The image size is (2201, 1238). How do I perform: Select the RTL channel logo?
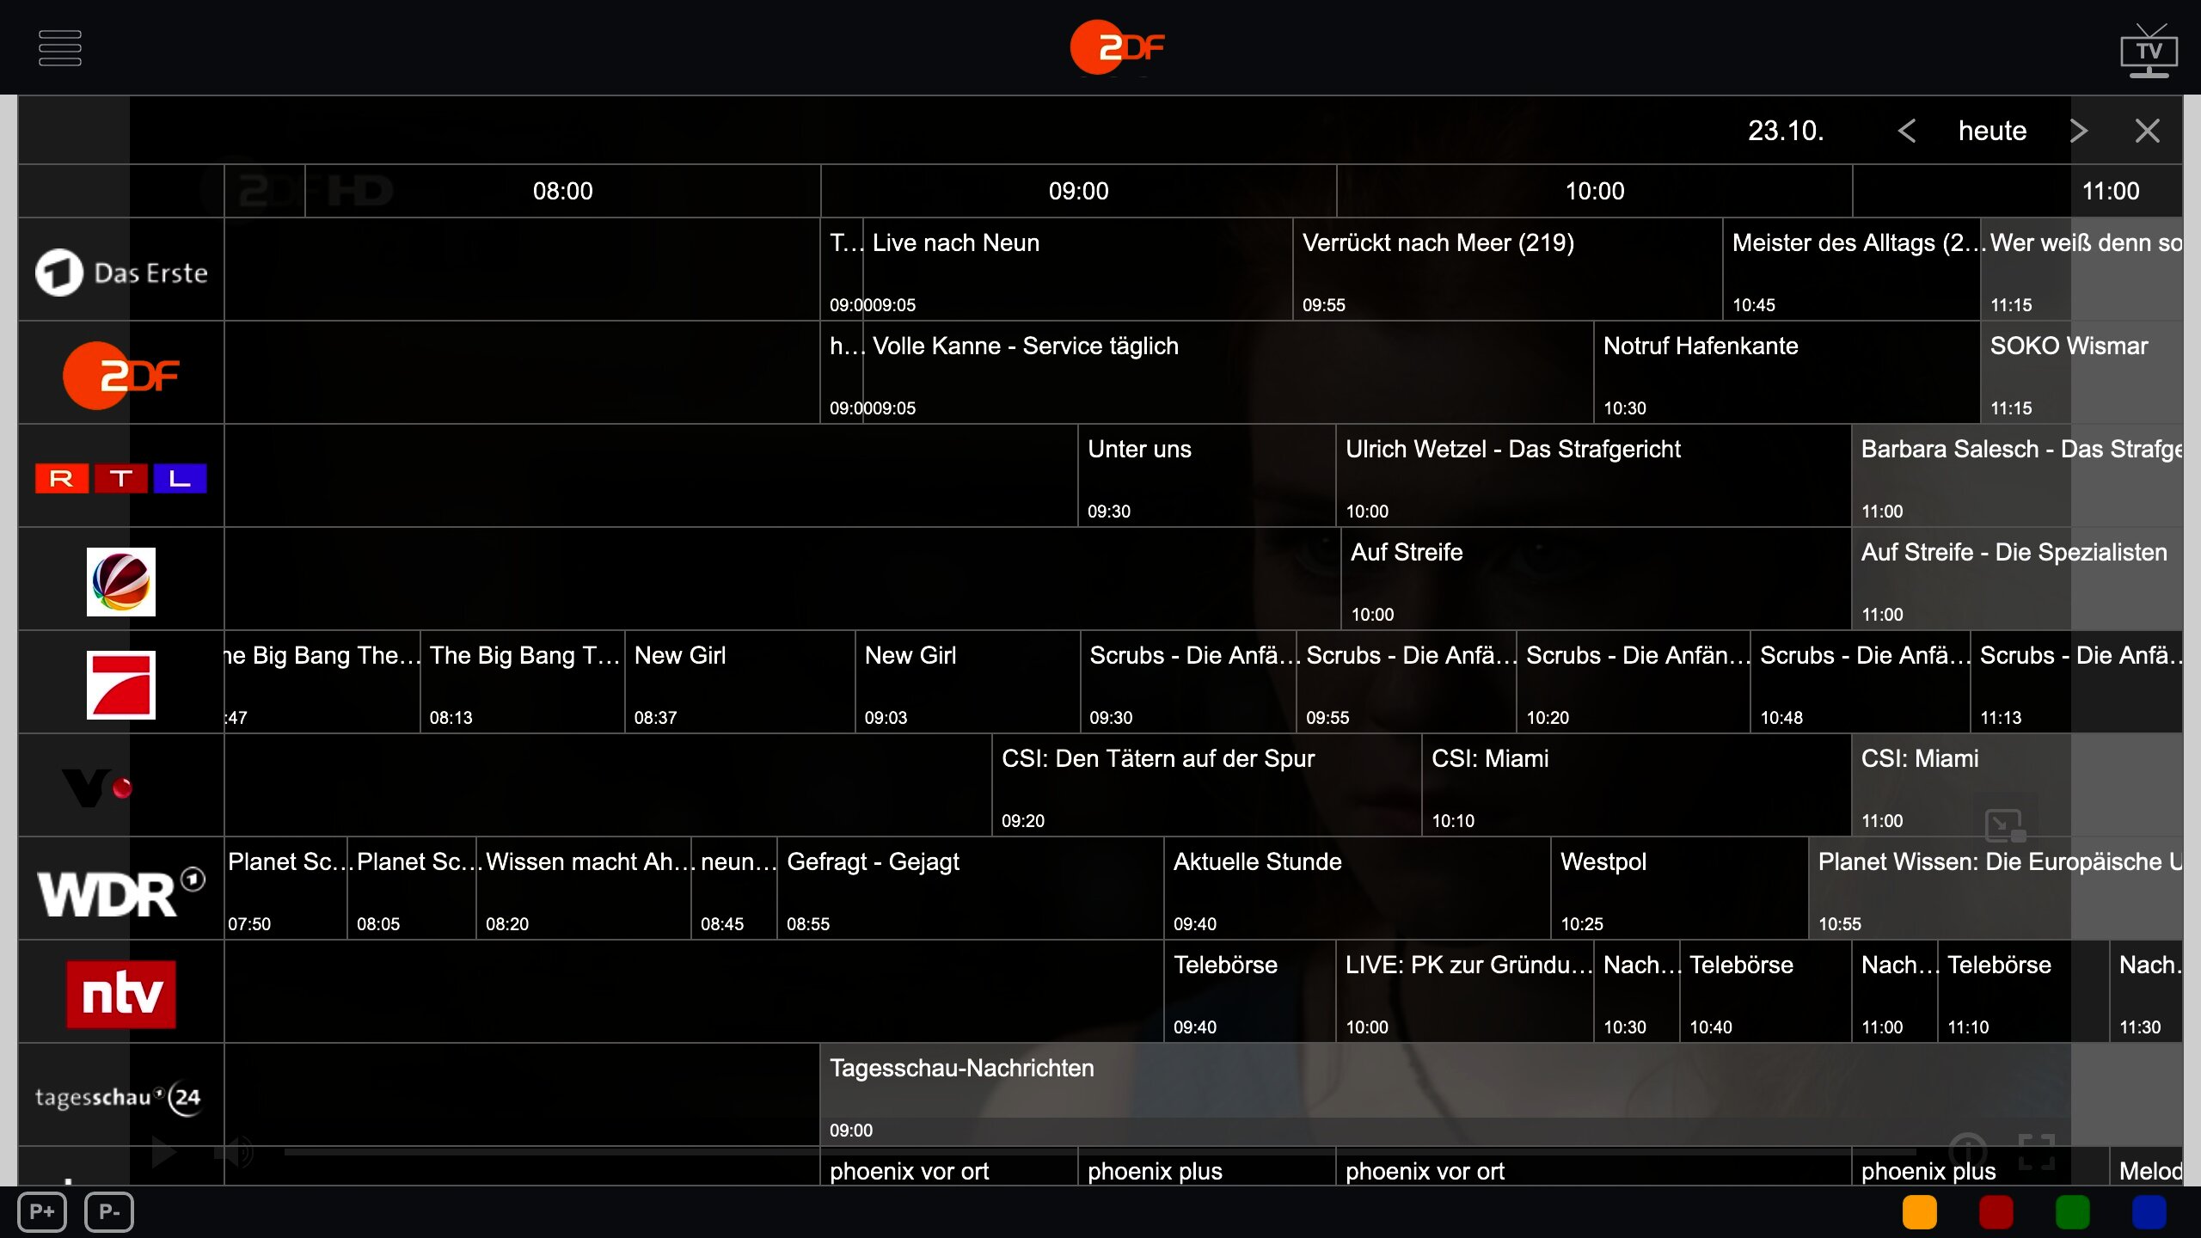click(121, 478)
